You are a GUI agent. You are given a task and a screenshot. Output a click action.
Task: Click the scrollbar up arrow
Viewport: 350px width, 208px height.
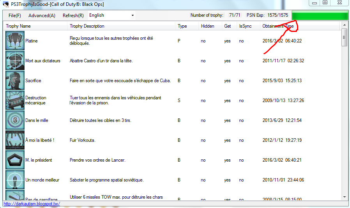(345, 25)
